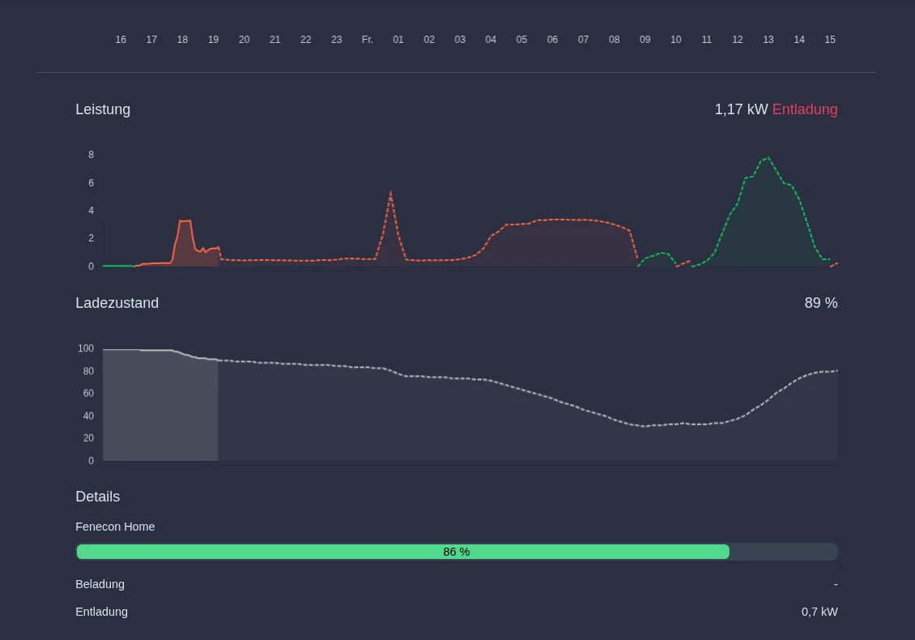This screenshot has width=915, height=640.
Task: Click the Ladezustand section heading
Action: (x=117, y=303)
